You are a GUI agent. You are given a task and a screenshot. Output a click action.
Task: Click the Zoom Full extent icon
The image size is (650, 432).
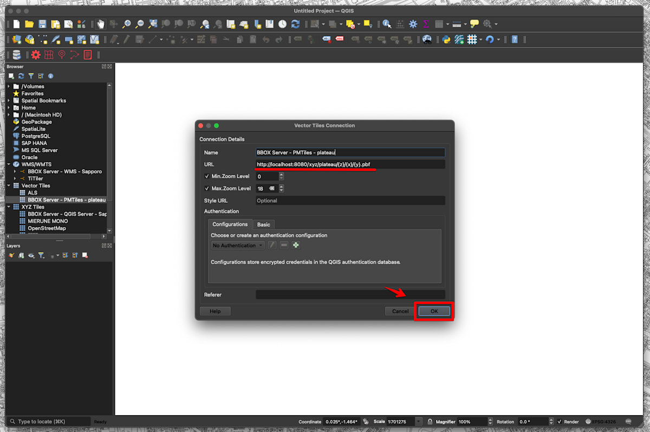pos(153,24)
